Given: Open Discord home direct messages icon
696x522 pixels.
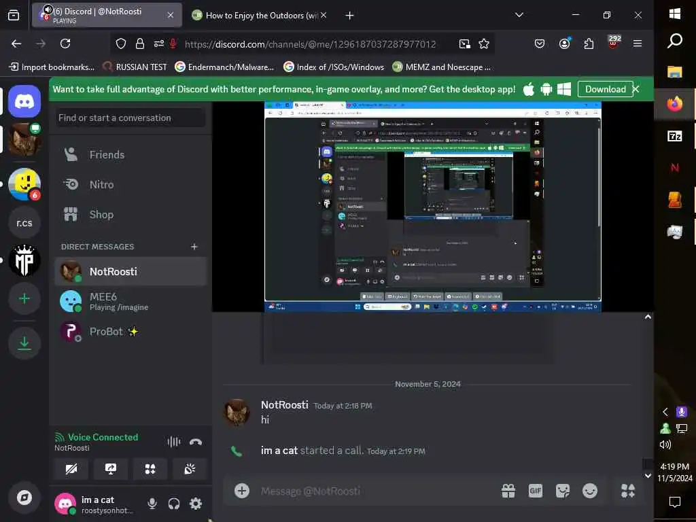Looking at the screenshot, I should (x=24, y=102).
